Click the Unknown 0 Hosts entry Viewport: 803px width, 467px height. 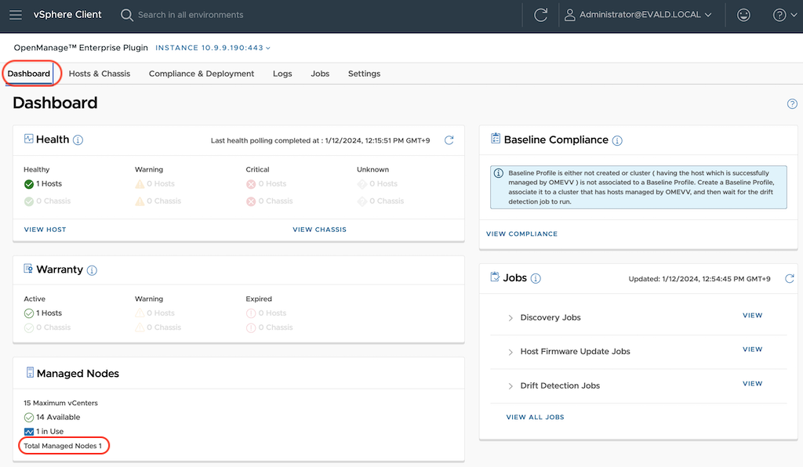pos(383,183)
